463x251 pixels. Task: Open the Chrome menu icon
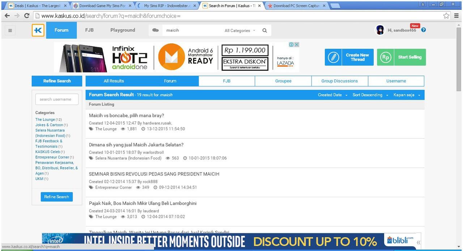click(456, 16)
